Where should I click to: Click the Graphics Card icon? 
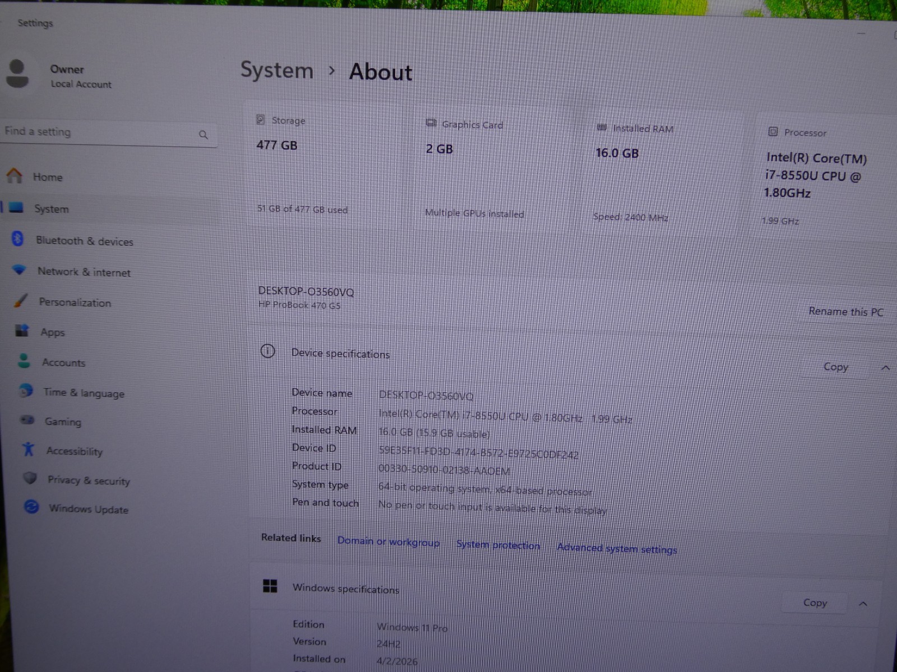[431, 123]
